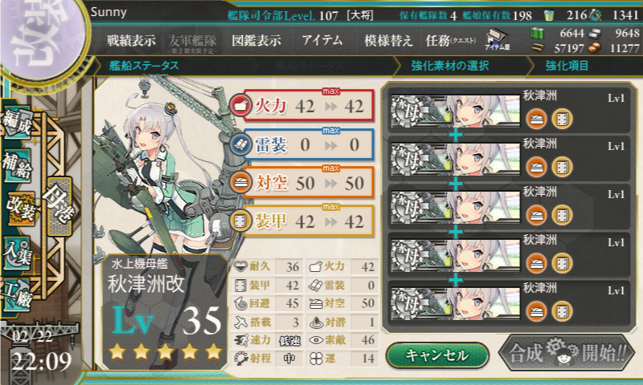Screen dimensions: 643x385
Task: Open 模様替え furniture change menu
Action: 388,41
